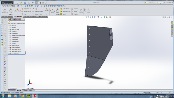Open Spotify from the taskbar
Screen dimensions: 174x98
tap(28, 96)
